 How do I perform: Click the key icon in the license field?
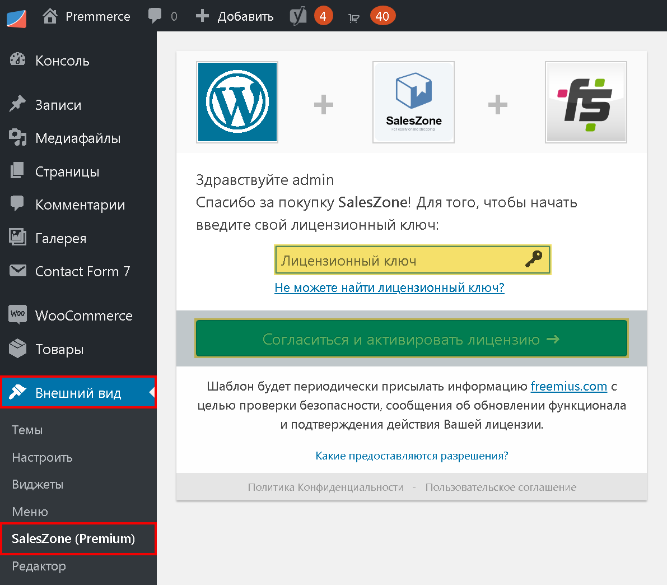[533, 259]
